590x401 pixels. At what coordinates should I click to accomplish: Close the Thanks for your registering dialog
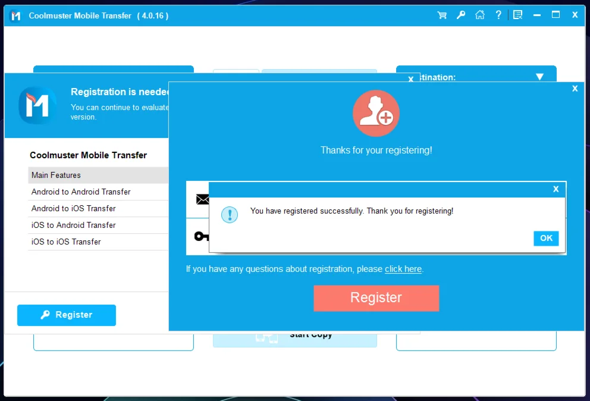(x=575, y=89)
